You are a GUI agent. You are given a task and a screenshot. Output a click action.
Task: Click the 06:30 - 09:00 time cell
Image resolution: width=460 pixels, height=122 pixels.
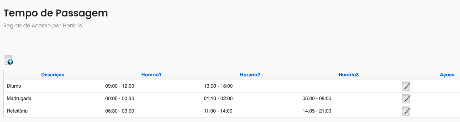(152, 111)
